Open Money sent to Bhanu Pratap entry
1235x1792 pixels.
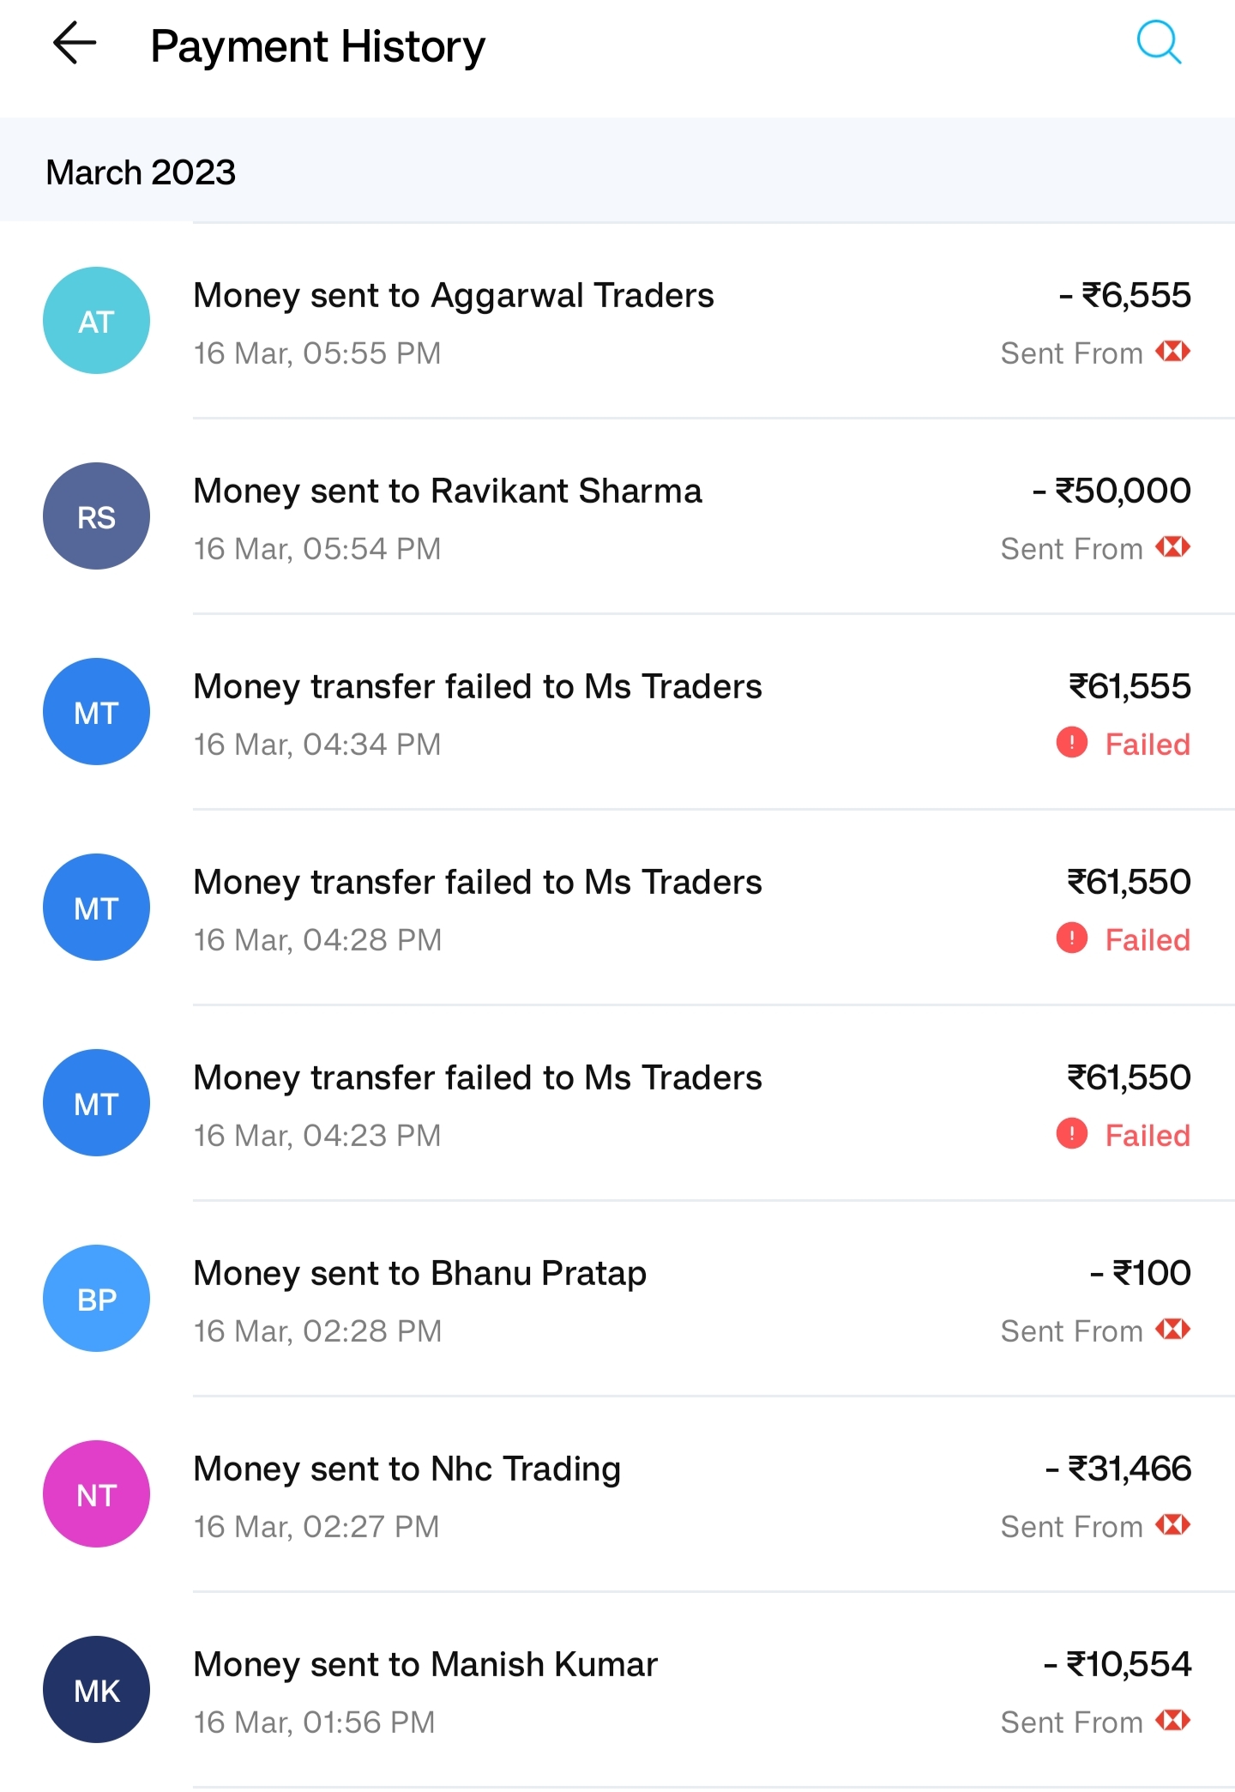click(617, 1300)
